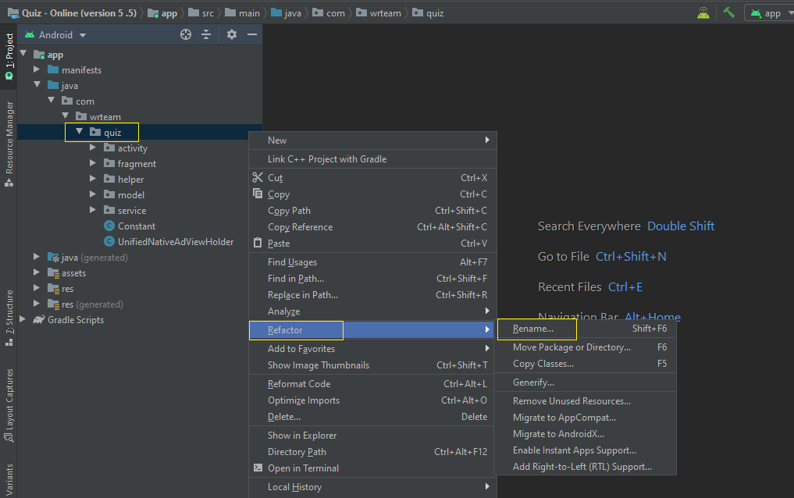Expand the helper package arrow

coord(93,180)
